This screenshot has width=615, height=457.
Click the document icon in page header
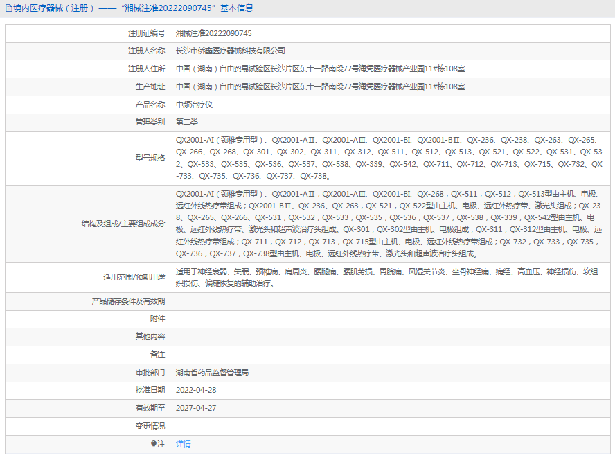tap(8, 8)
